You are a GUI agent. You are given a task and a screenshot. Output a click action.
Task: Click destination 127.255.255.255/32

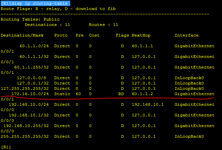pyautogui.click(x=25, y=88)
